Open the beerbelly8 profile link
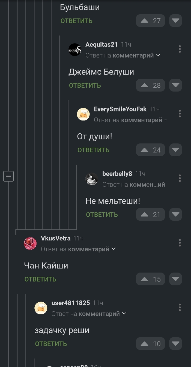 [117, 174]
